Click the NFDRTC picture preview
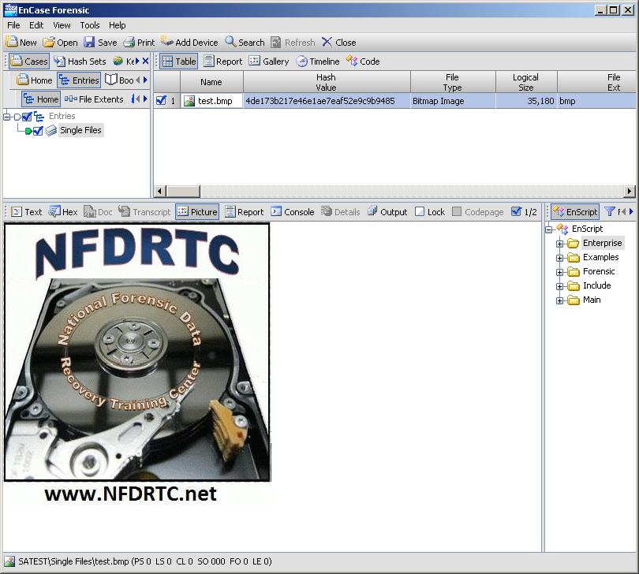639x574 pixels. click(x=137, y=364)
